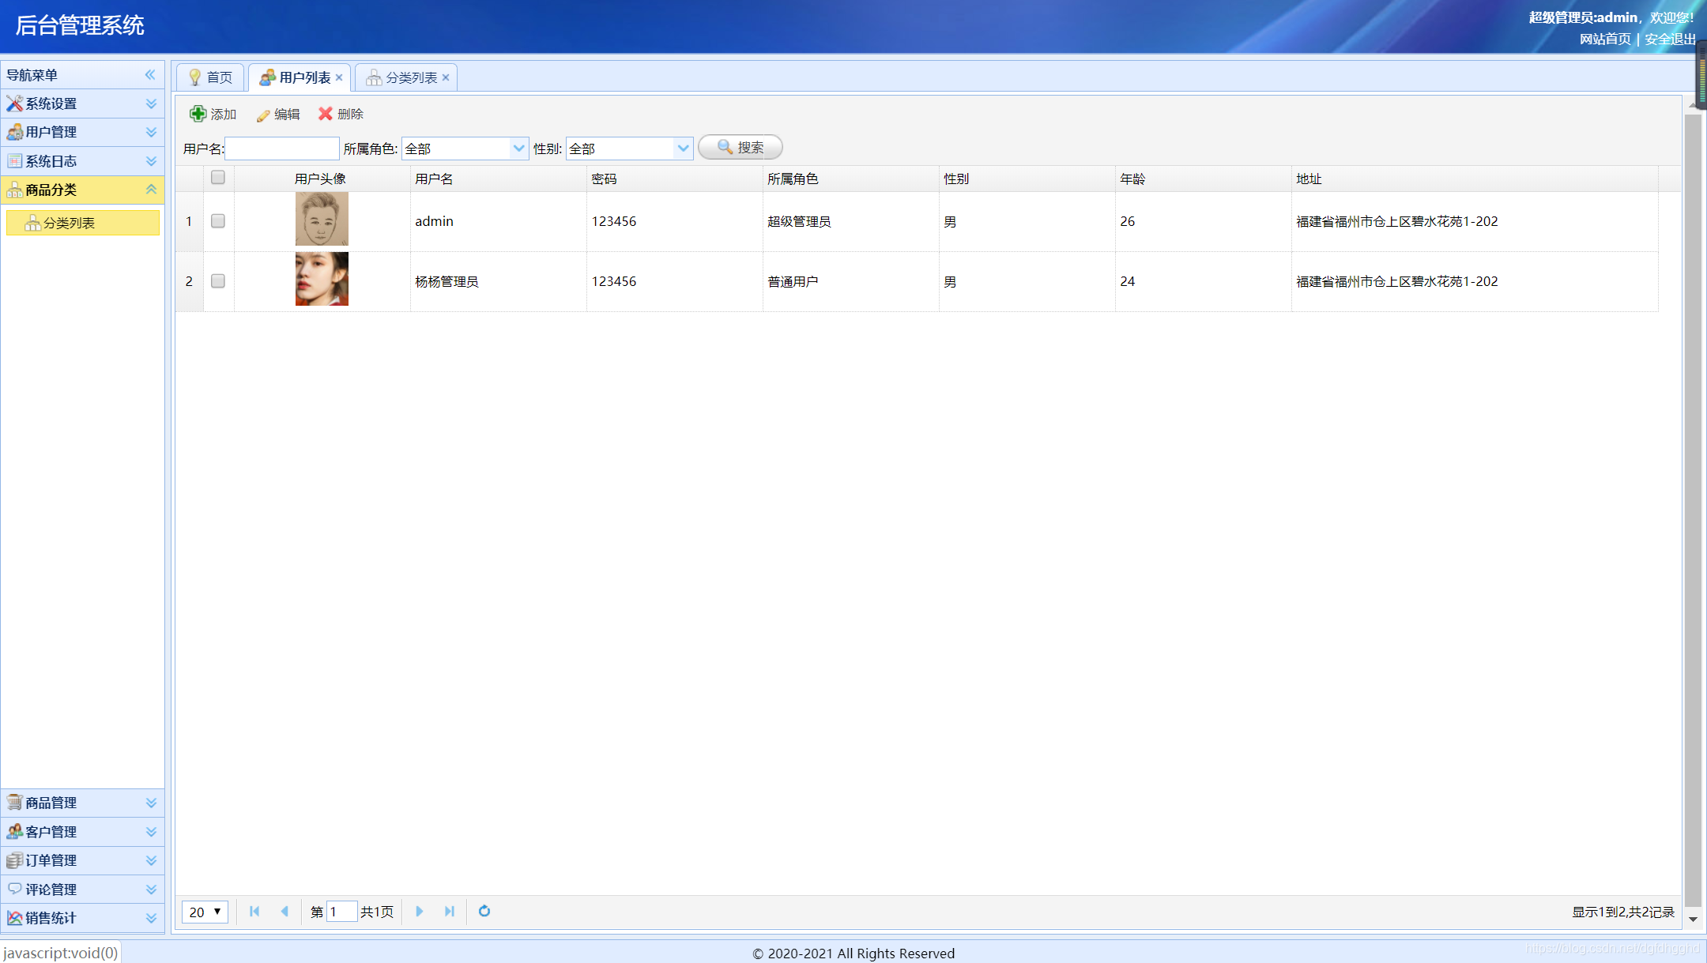Expand the 用户管理 menu section
This screenshot has height=963, width=1707.
[x=82, y=132]
